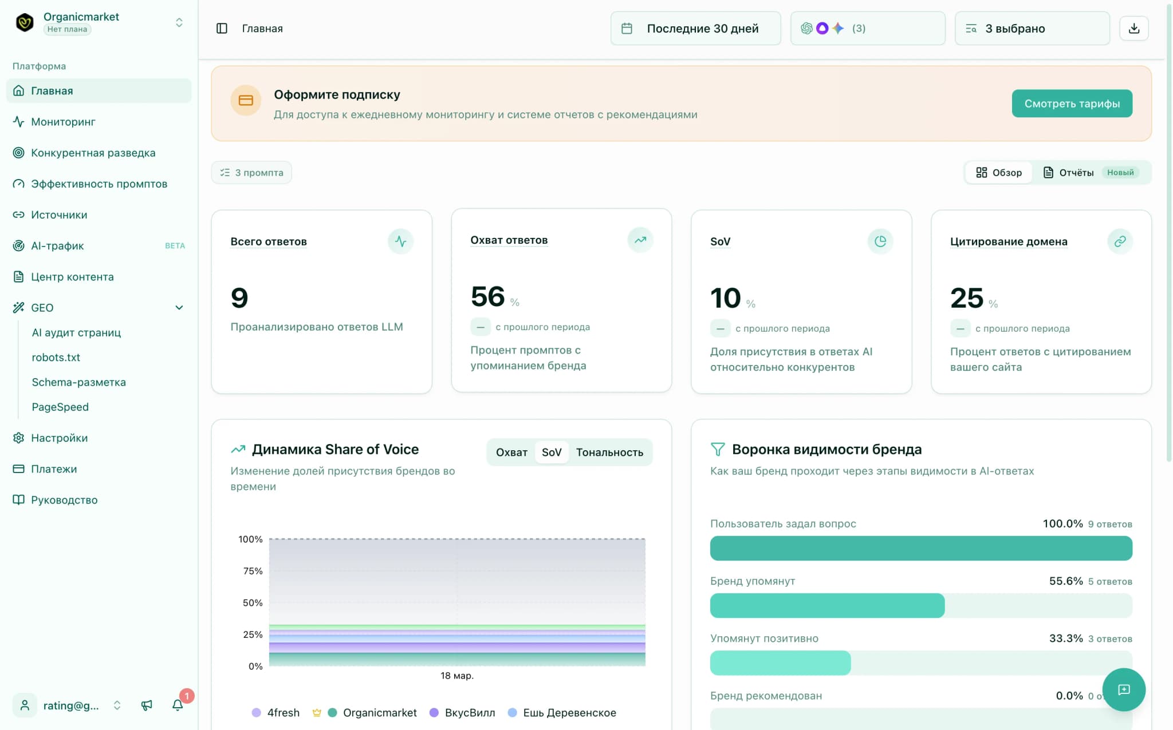Open notifications bell icon

178,705
